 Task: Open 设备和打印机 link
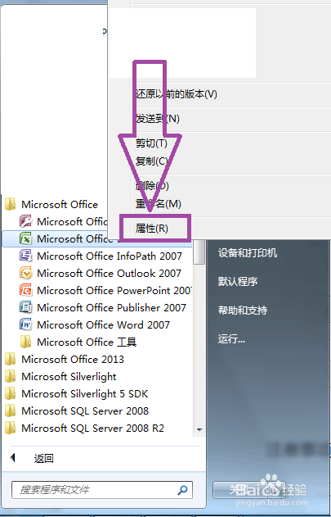pyautogui.click(x=248, y=253)
